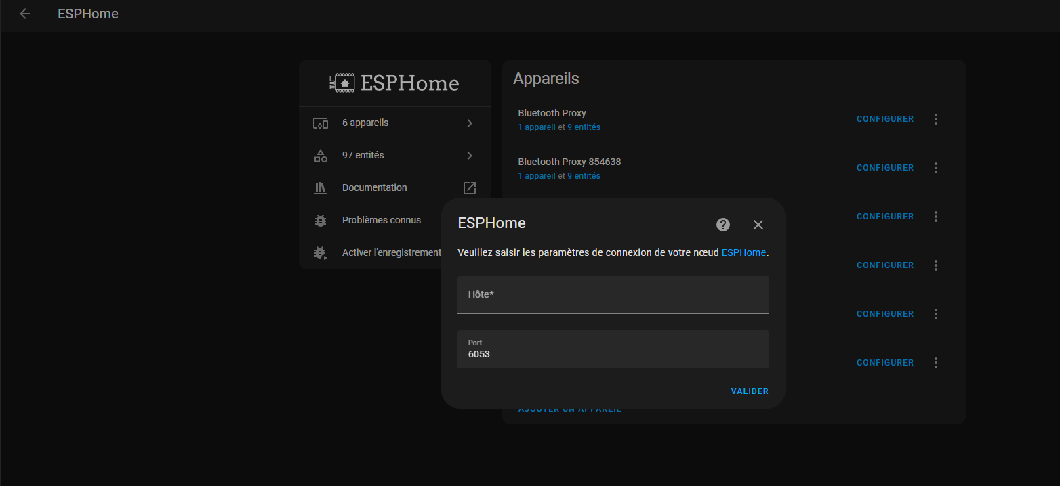Click the Hôte input field
The height and width of the screenshot is (486, 1060).
[x=613, y=295]
